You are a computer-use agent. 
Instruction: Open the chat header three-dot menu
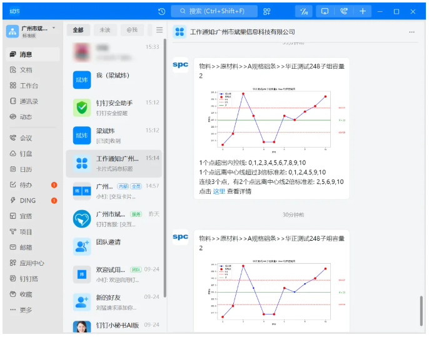click(411, 32)
